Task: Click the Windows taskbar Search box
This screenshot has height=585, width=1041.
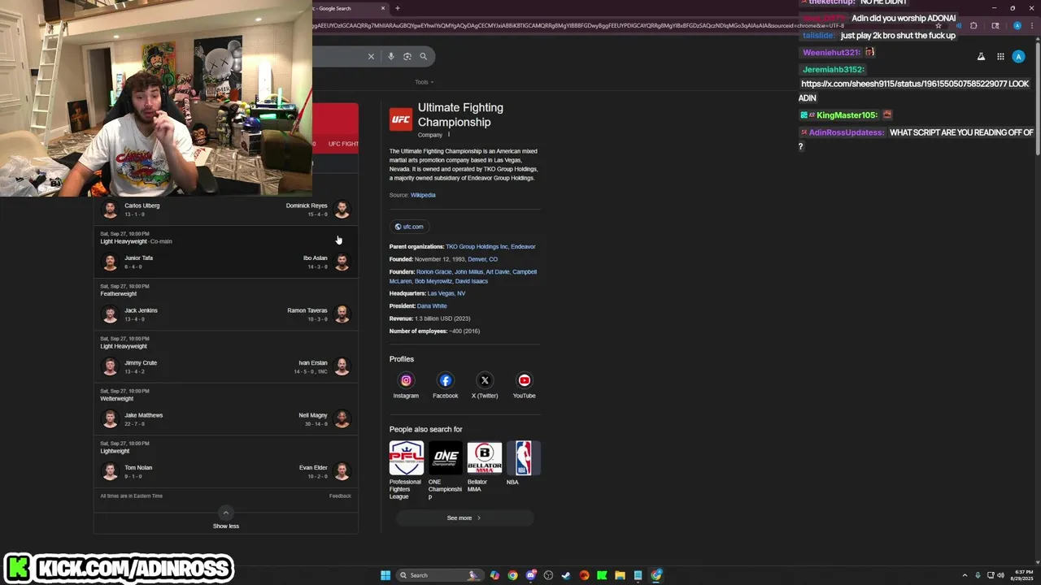Action: [439, 575]
